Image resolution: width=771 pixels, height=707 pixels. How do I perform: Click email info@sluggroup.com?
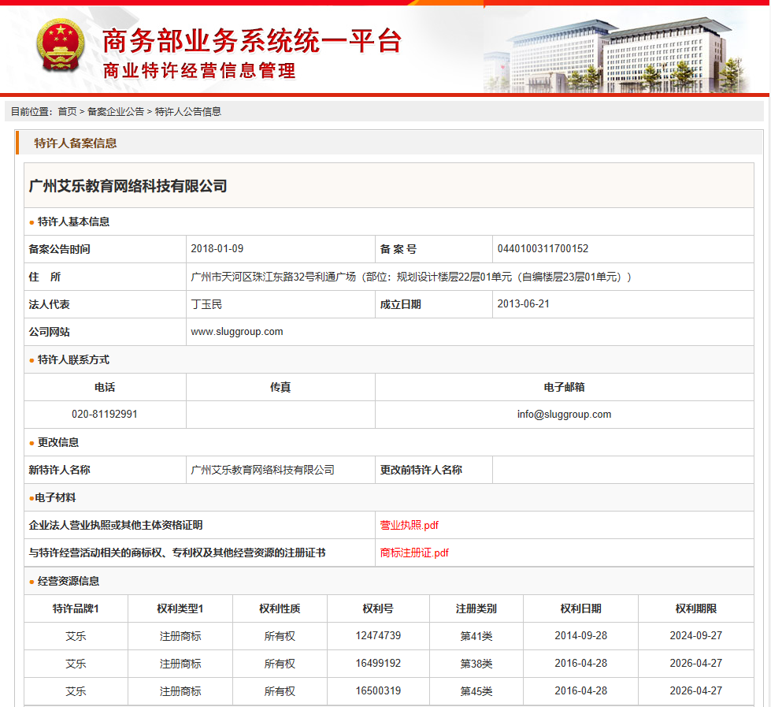(x=564, y=415)
